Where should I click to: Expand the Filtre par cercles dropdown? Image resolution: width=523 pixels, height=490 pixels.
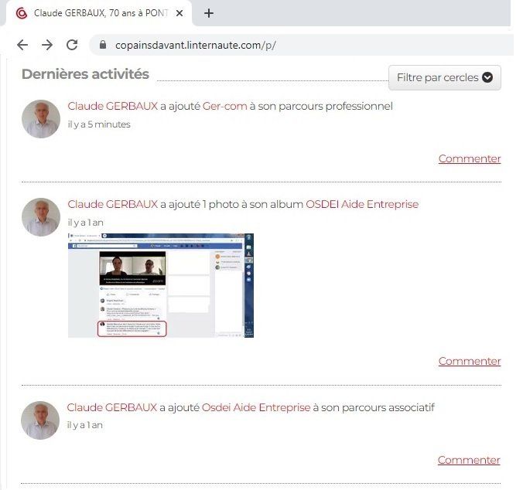[445, 77]
